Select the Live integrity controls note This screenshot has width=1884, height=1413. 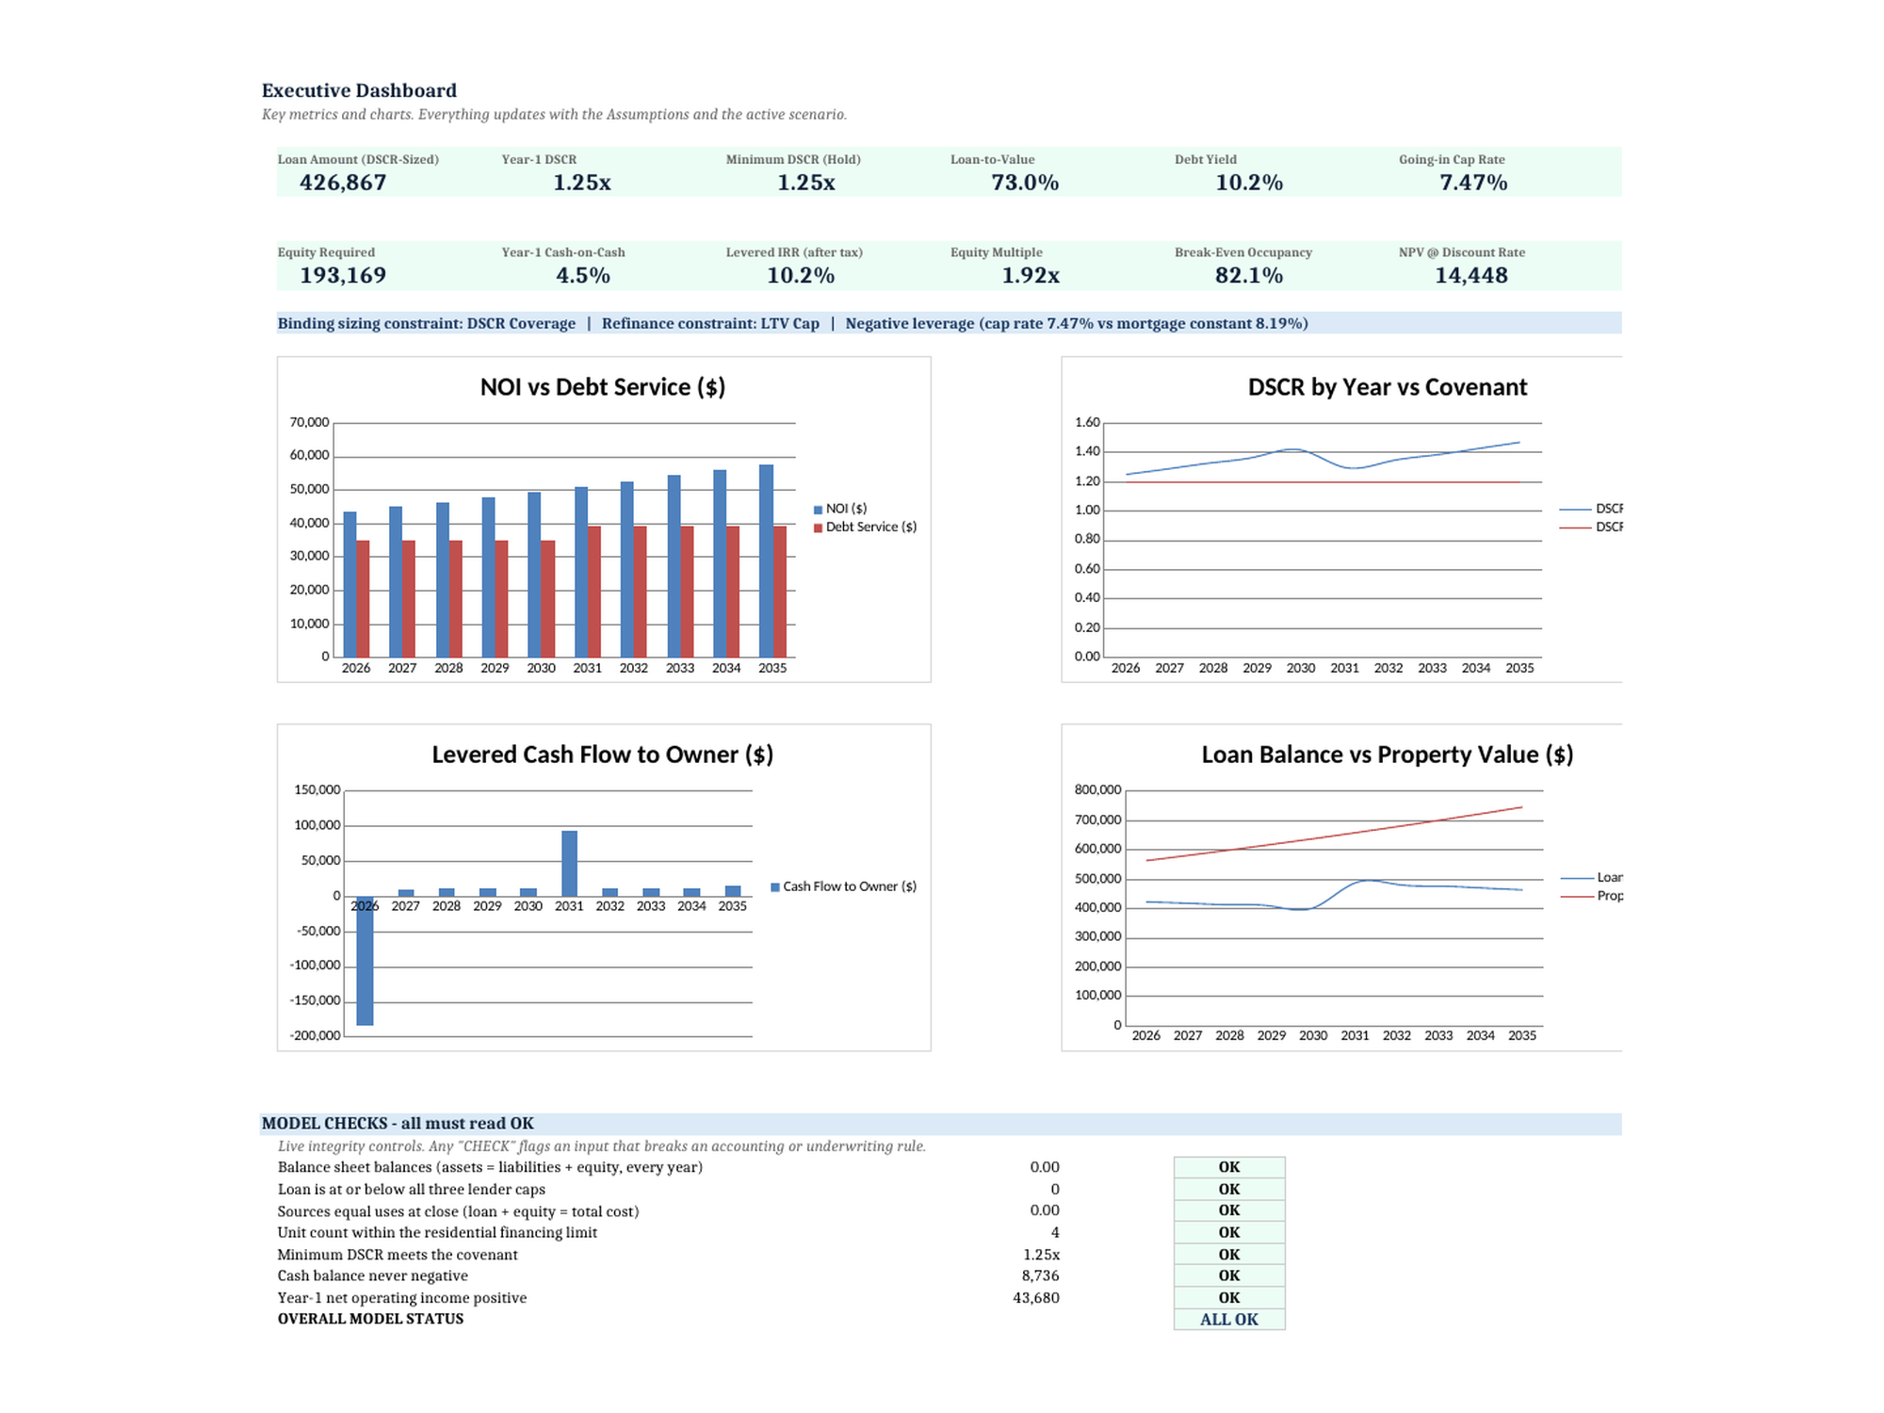coord(601,1146)
